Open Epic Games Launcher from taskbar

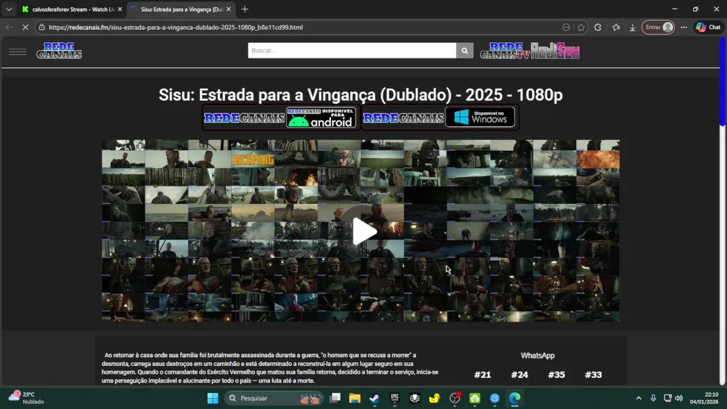pyautogui.click(x=395, y=398)
